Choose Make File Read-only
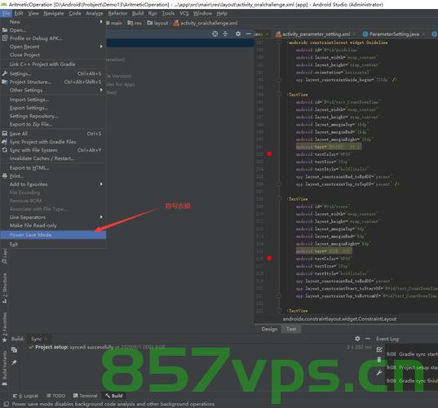Image resolution: width=438 pixels, height=408 pixels. pos(53,225)
